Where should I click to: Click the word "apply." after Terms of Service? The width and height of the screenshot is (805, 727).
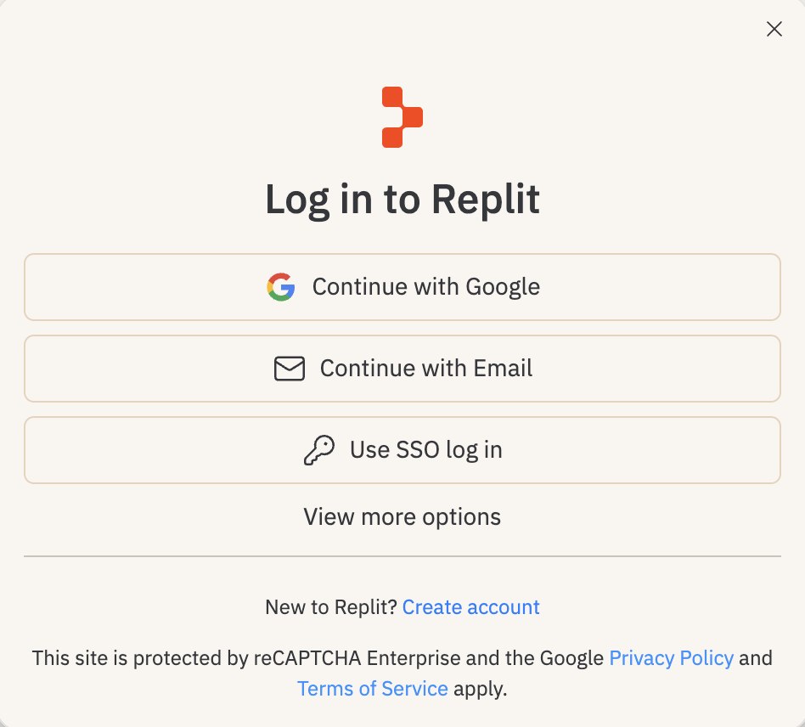click(480, 688)
